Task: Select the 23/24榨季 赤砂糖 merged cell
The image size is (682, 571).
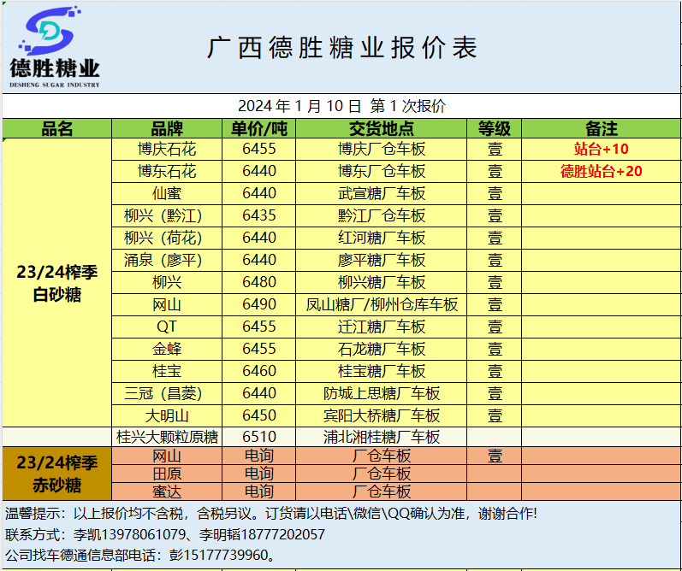Action: point(57,474)
